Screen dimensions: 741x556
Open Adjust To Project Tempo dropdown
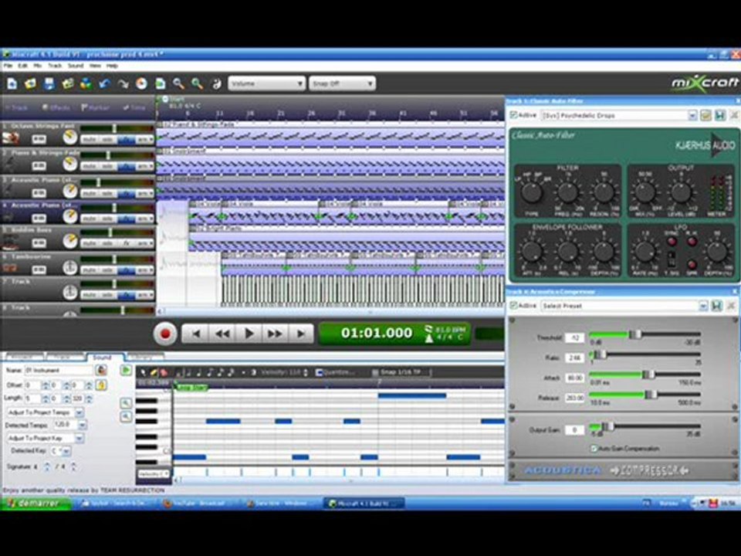pyautogui.click(x=80, y=412)
